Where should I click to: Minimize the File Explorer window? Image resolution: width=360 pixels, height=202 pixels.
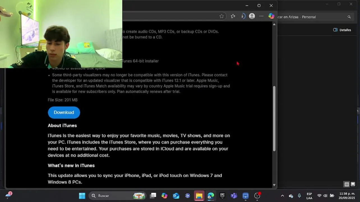click(327, 4)
